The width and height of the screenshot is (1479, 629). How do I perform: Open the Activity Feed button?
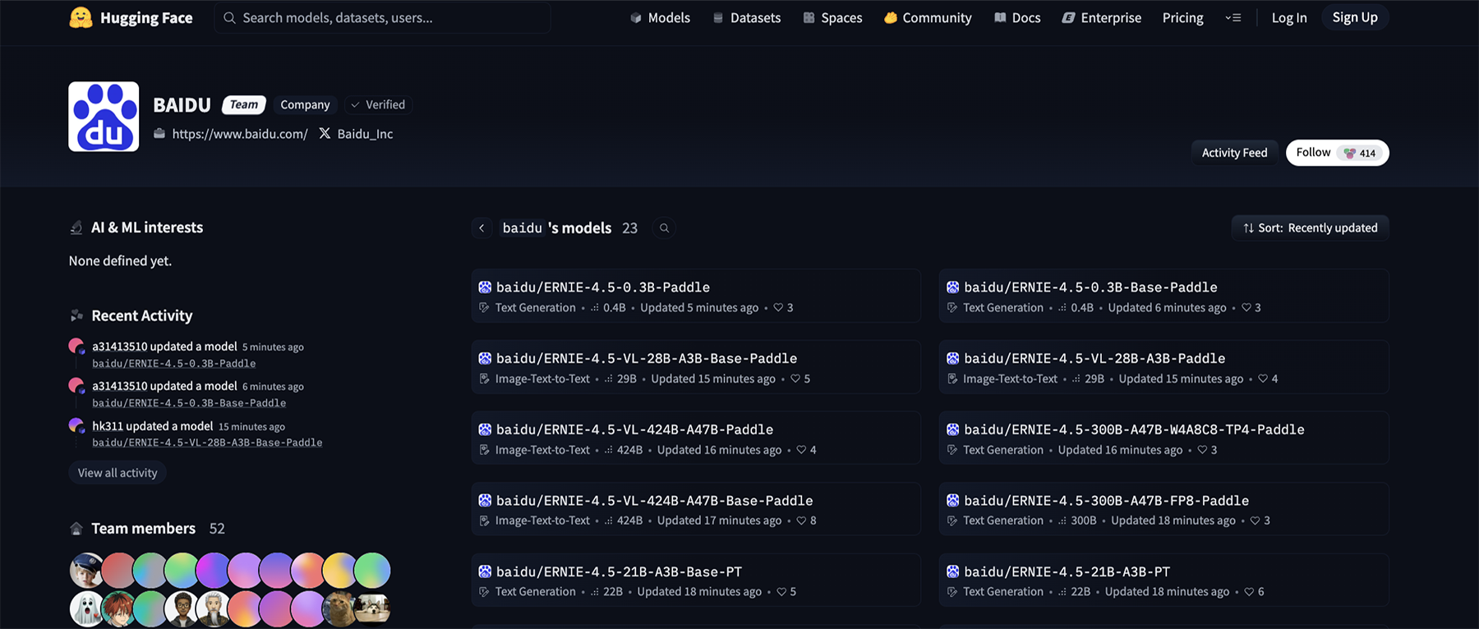[x=1234, y=153]
